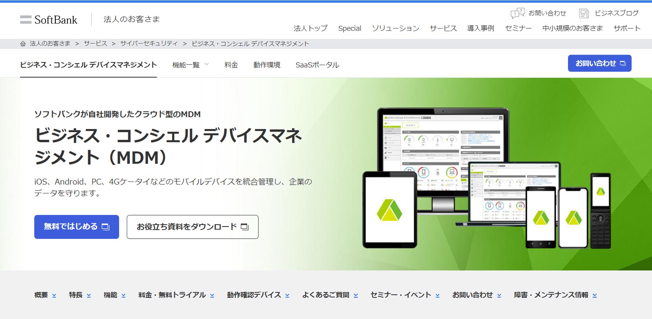Screen dimensions: 652x319
Task: Click サービス breadcrumb link
Action: [95, 43]
